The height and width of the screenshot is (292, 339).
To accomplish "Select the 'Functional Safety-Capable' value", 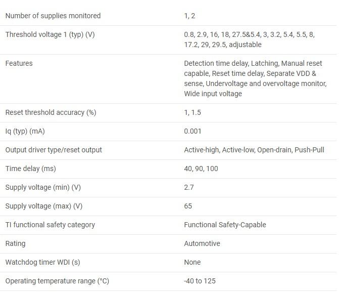I will [225, 225].
